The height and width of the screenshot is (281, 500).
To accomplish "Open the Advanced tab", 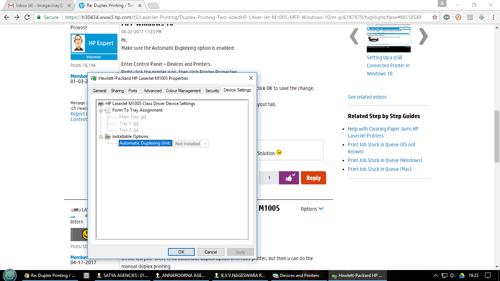I will pos(153,91).
